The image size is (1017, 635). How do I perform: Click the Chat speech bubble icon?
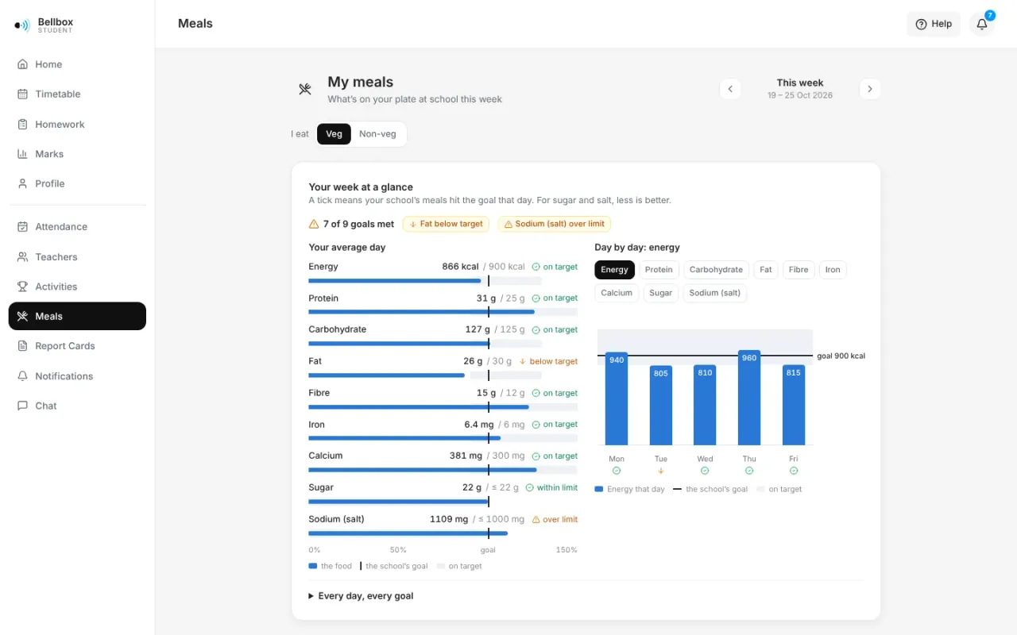point(22,406)
